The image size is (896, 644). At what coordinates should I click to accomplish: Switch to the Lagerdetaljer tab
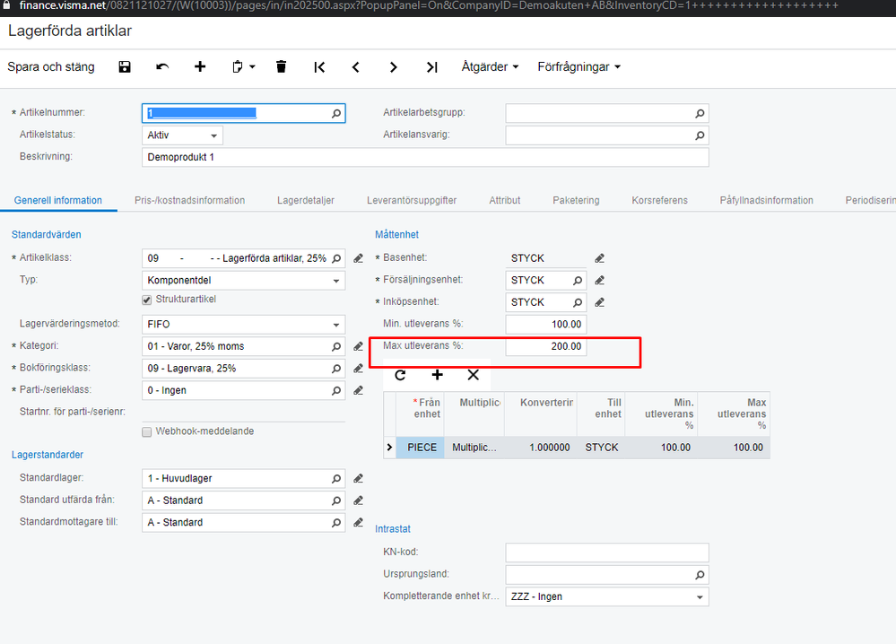[305, 200]
